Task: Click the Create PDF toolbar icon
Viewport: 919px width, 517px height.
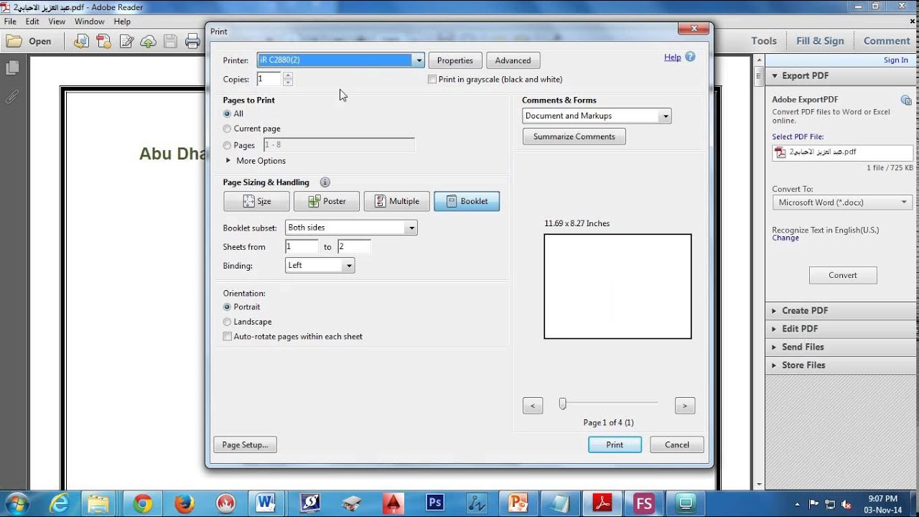Action: tap(104, 41)
